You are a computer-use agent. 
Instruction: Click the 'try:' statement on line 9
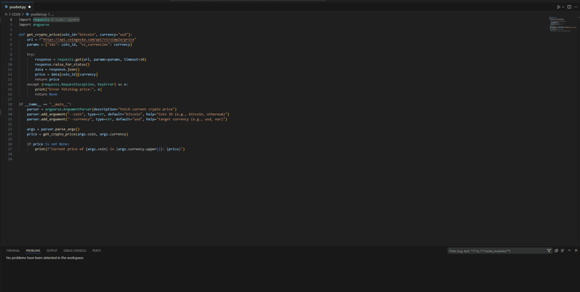pos(31,54)
